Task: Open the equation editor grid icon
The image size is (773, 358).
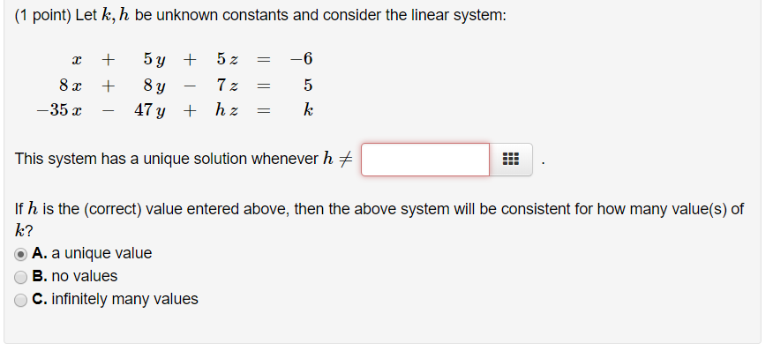Action: [x=511, y=160]
